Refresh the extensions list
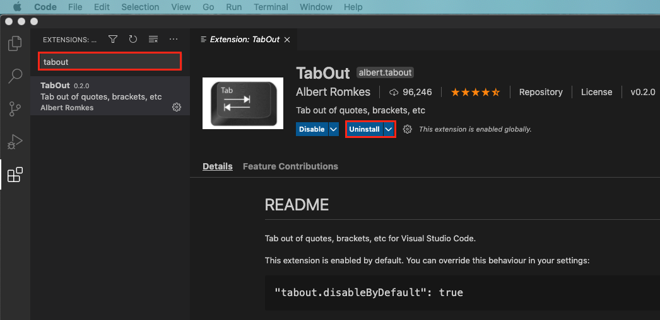The height and width of the screenshot is (320, 660). click(133, 40)
